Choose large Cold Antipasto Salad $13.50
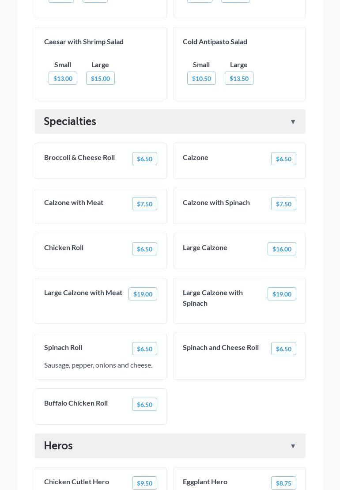Viewport: 340px width, 490px height. 239,78
